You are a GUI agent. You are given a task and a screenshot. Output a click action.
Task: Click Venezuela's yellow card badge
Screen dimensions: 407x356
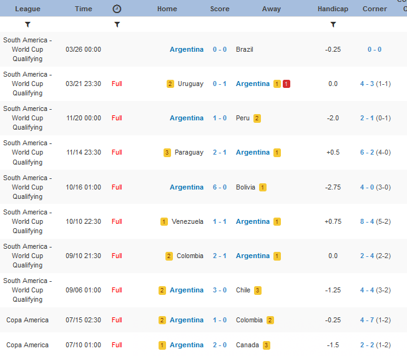[164, 221]
